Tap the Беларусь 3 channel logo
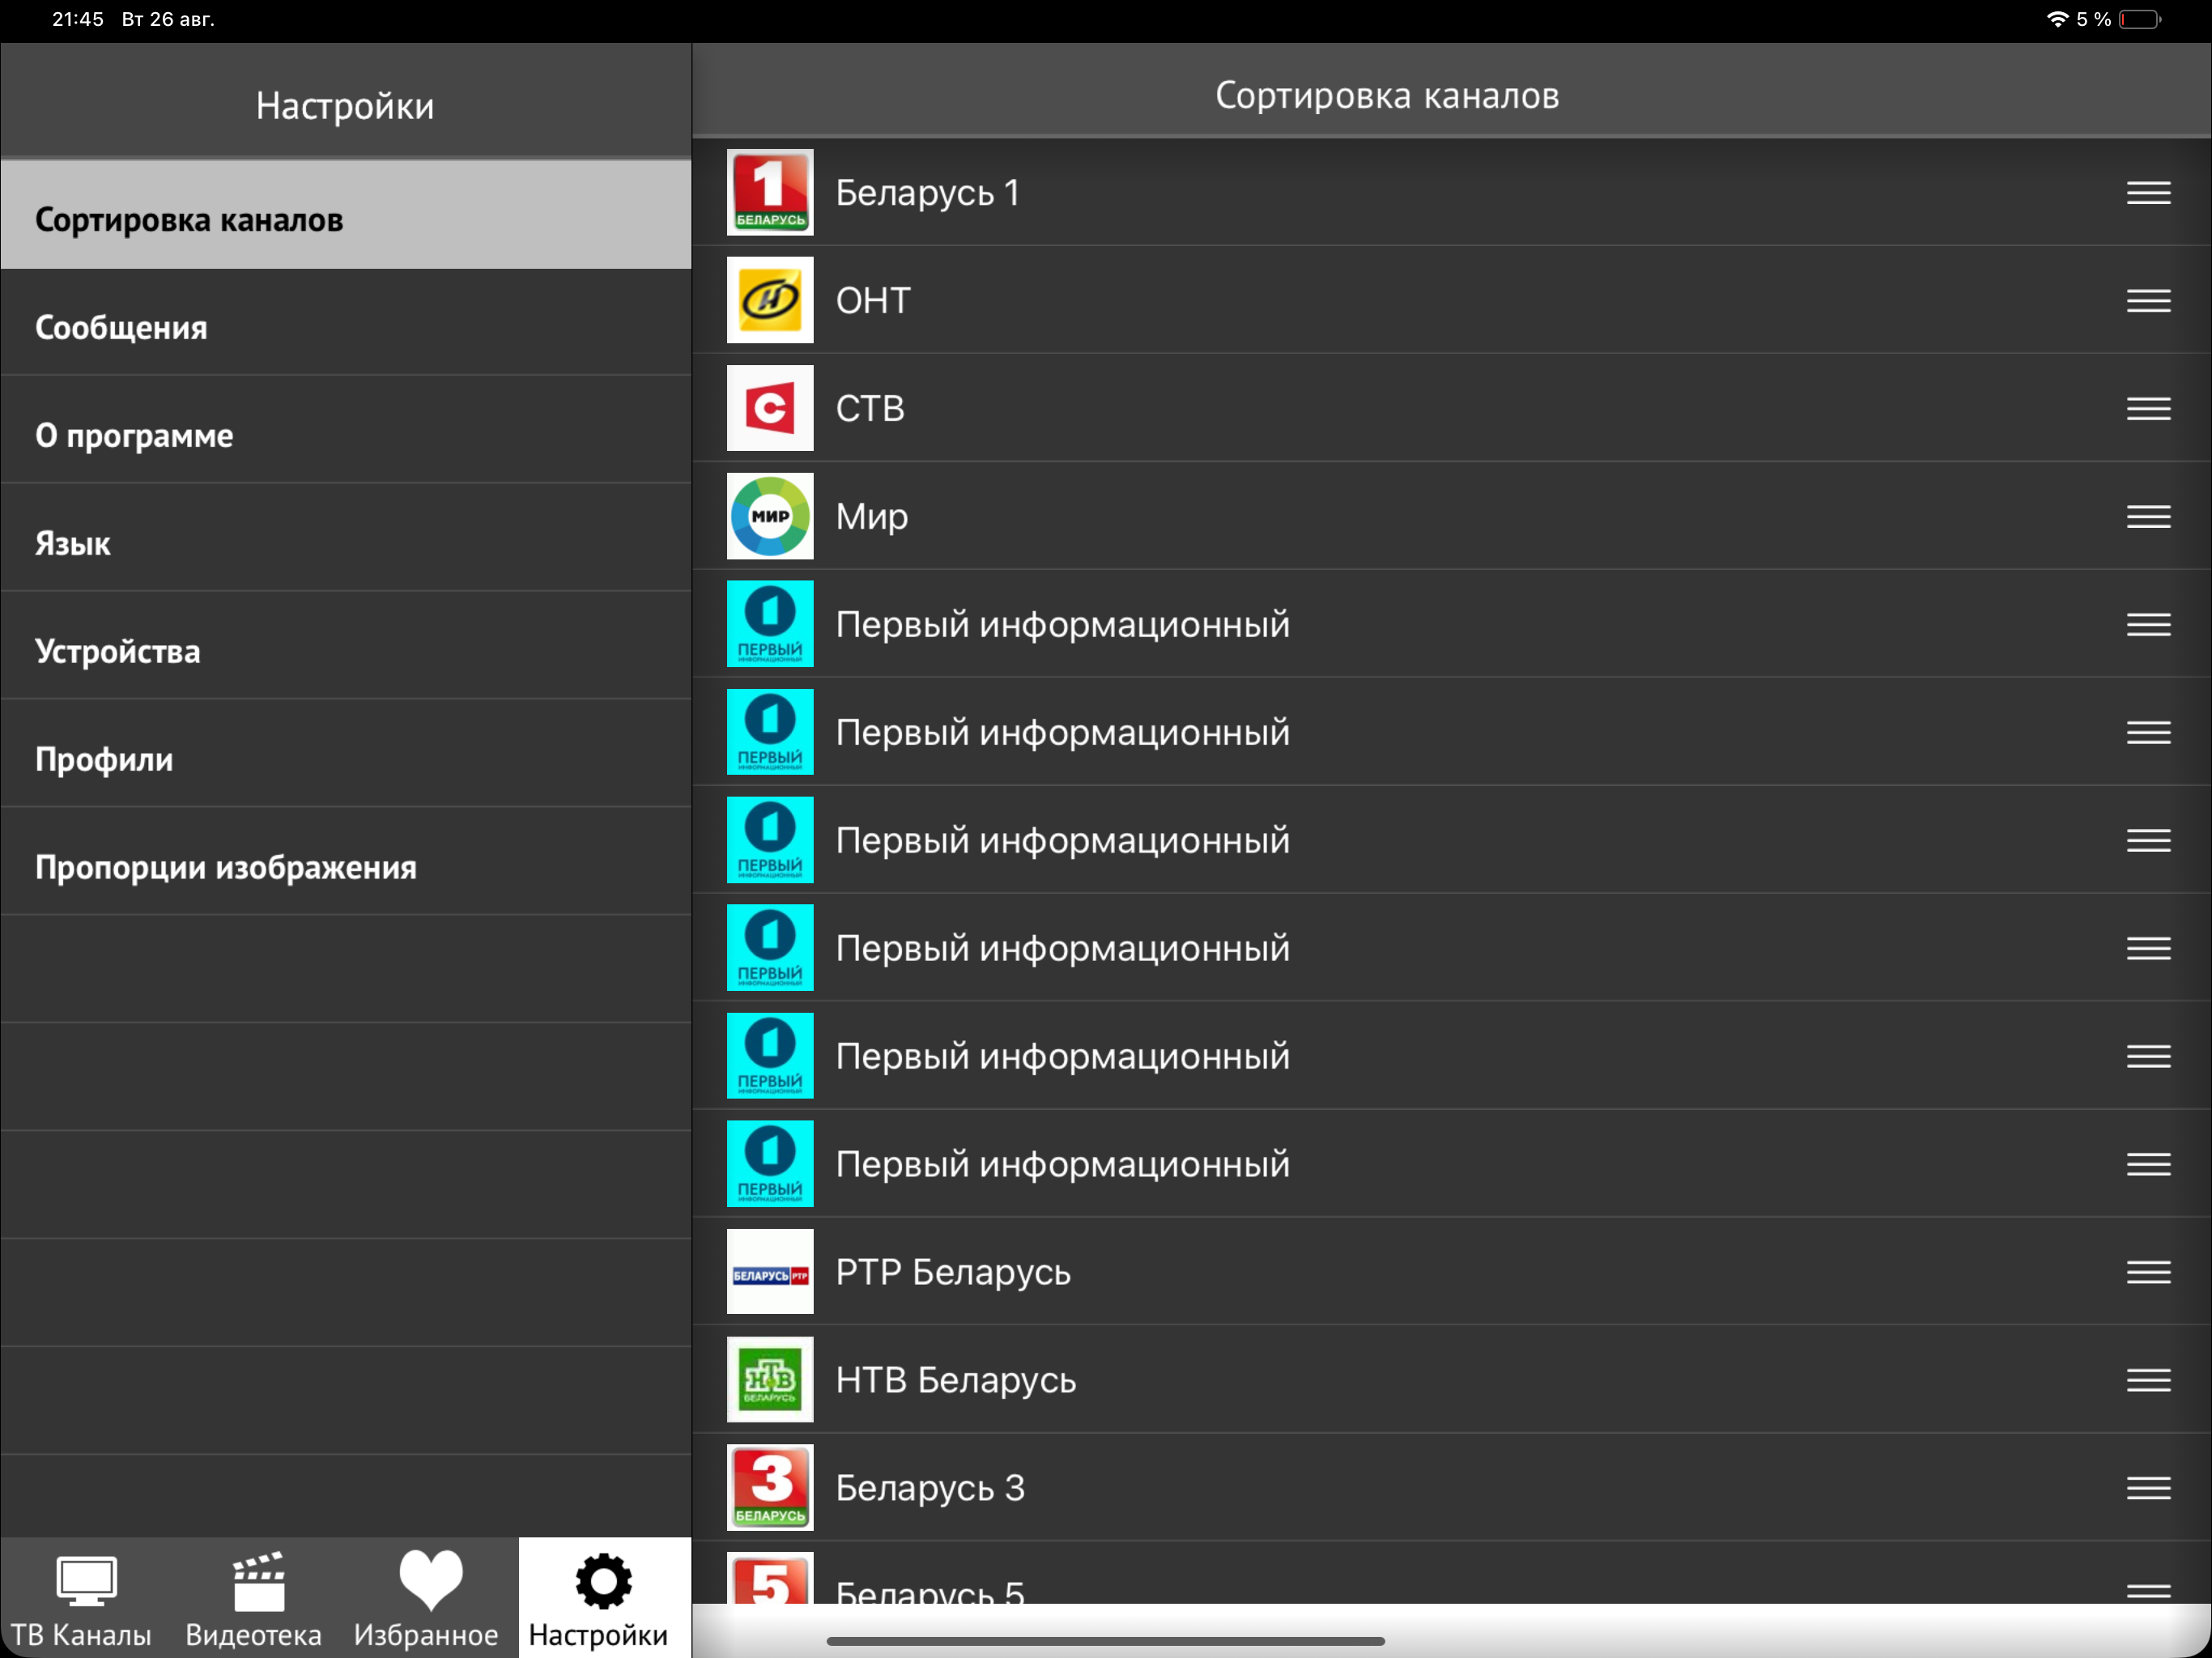This screenshot has width=2212, height=1658. pyautogui.click(x=769, y=1488)
